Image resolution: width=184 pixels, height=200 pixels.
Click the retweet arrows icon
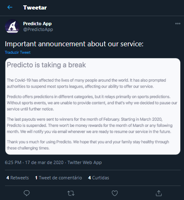point(71,193)
